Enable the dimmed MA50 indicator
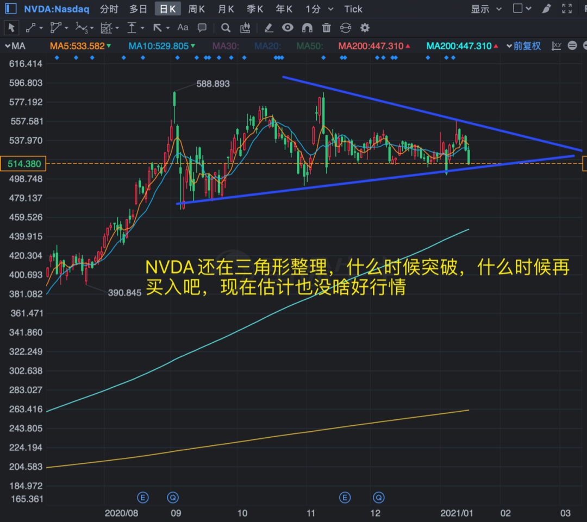 tap(310, 46)
